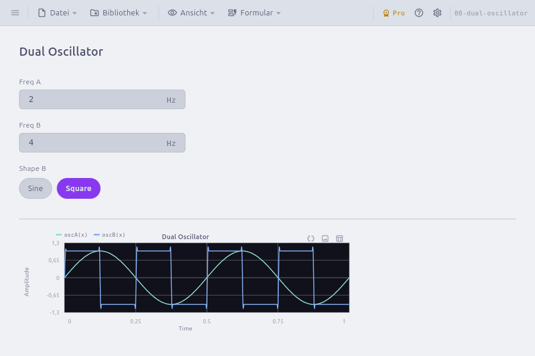Click the Amplitude axis label

27,282
